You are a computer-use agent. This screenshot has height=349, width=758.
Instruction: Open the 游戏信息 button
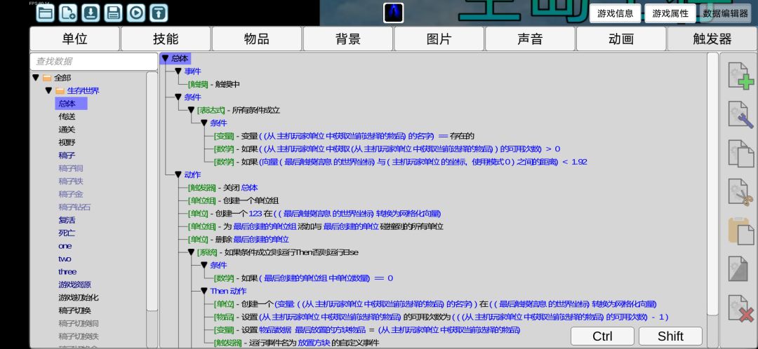pos(616,13)
